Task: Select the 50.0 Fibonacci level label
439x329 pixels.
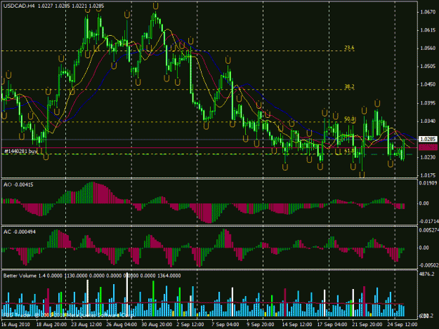Action: point(349,119)
